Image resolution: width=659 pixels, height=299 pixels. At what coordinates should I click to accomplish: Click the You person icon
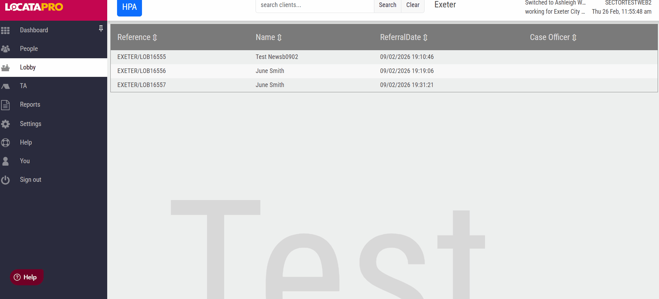(5, 161)
